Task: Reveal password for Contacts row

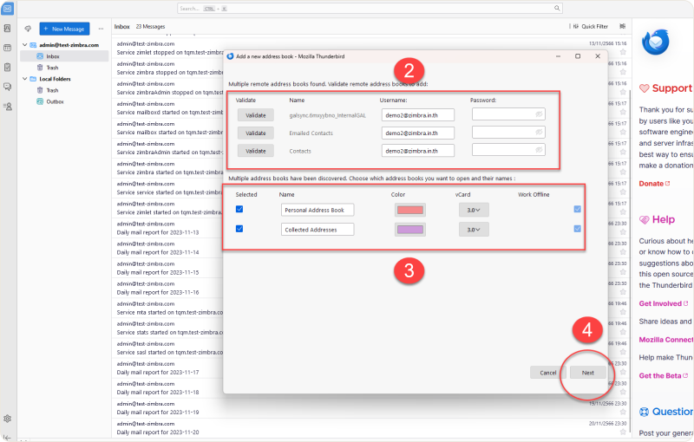Action: (x=539, y=150)
